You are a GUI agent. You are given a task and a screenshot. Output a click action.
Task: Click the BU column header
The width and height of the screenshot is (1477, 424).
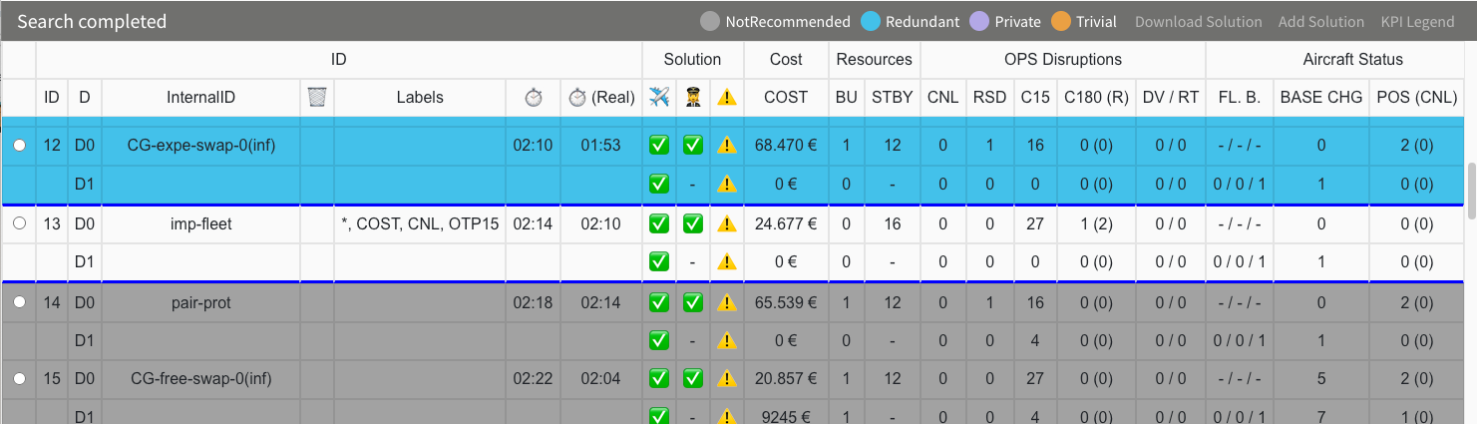point(846,98)
